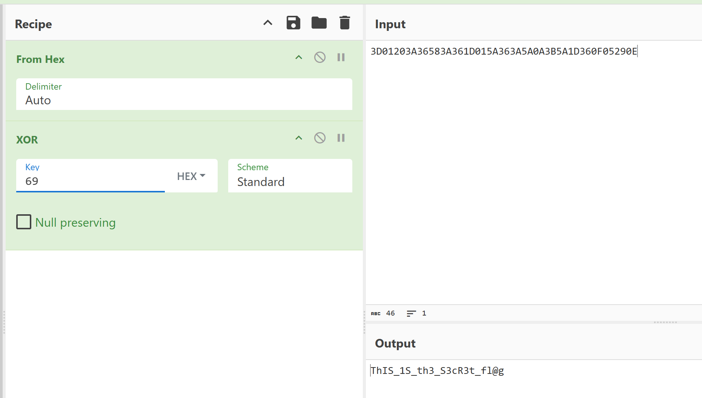This screenshot has width=702, height=398.
Task: Click the input character count indicator
Action: pyautogui.click(x=383, y=313)
